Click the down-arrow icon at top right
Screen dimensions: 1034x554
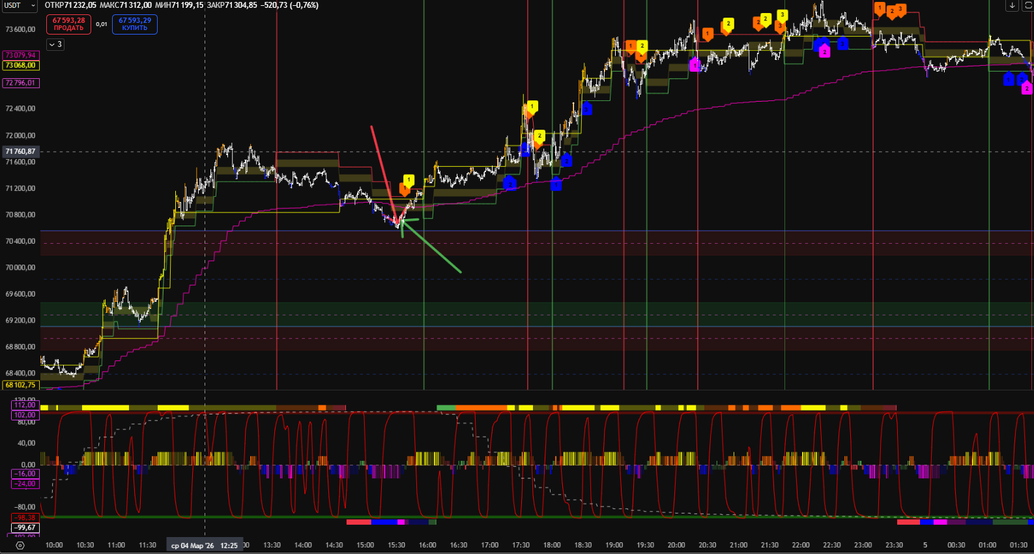pos(1012,5)
